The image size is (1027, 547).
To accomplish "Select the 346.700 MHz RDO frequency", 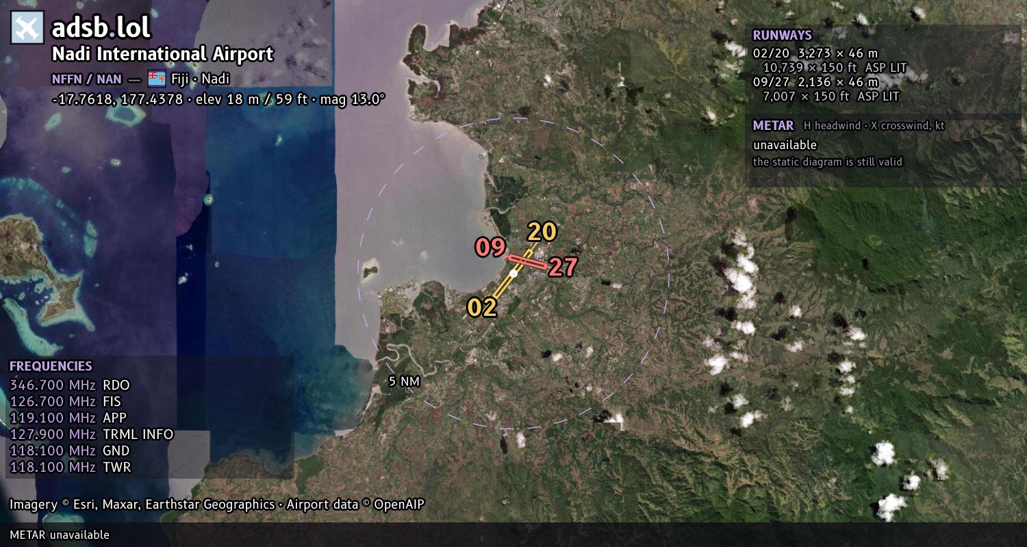I will 69,385.
